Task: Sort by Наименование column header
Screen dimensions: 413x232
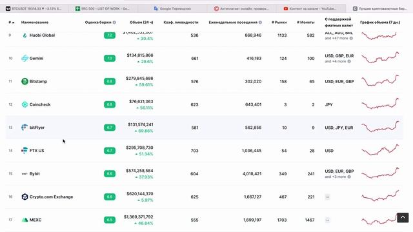Action: click(x=35, y=23)
